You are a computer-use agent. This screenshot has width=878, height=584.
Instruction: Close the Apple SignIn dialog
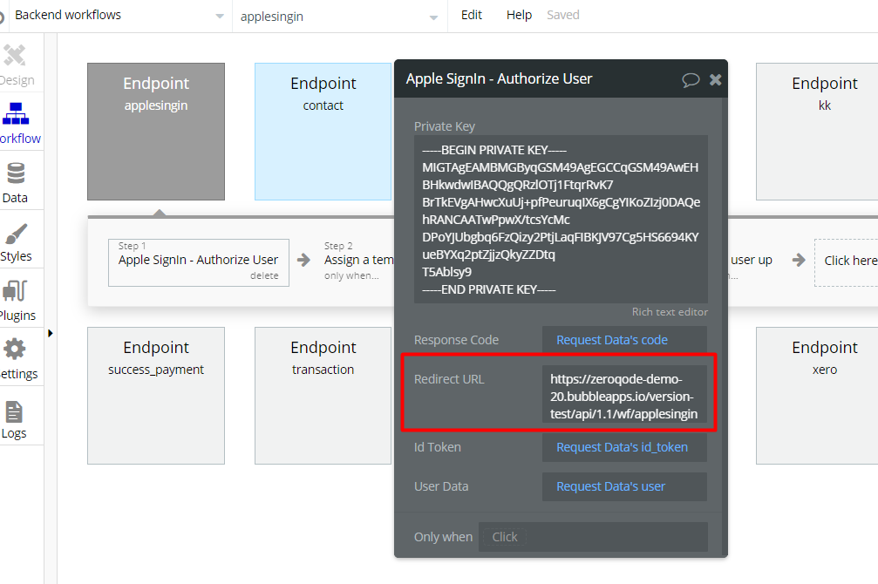click(x=715, y=79)
